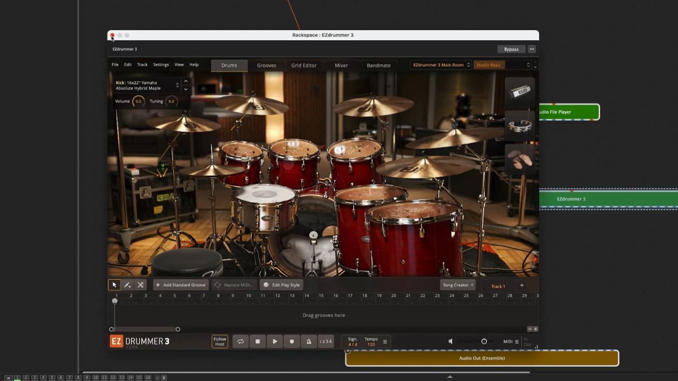Click the next page arrow in bottom bar
This screenshot has width=678, height=381.
[164, 378]
